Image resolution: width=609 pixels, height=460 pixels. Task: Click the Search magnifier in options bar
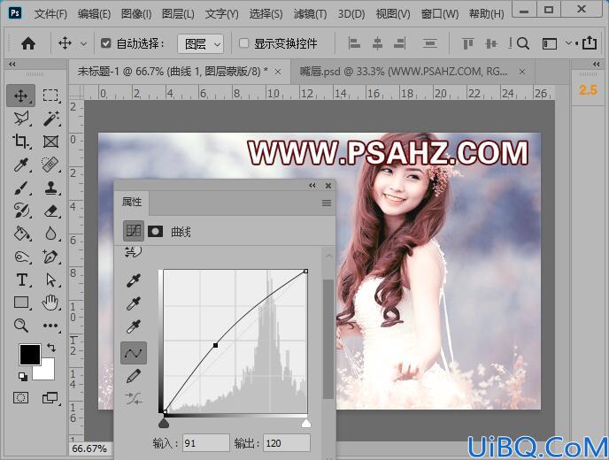tap(523, 43)
